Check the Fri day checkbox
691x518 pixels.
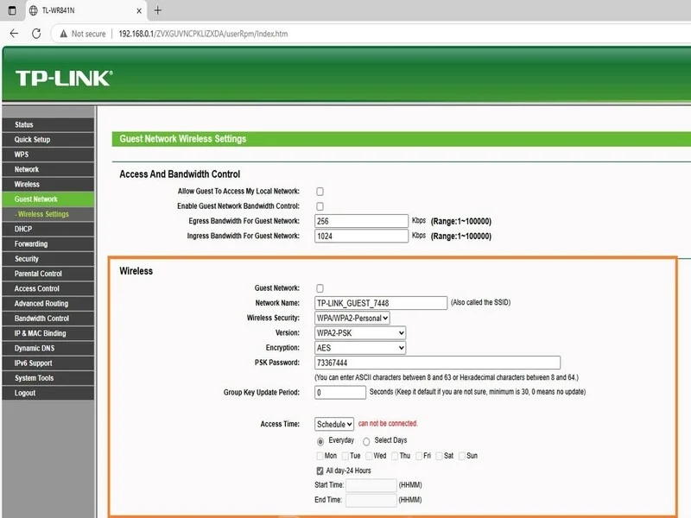point(419,456)
